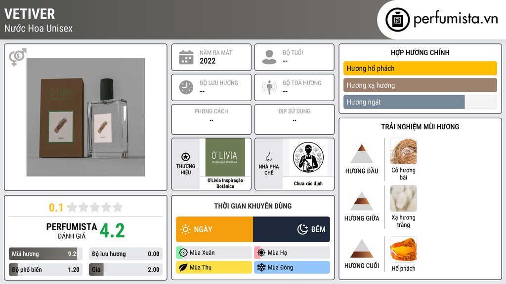This screenshot has height=284, width=506.
Task: Click the 0.1 user rating value
Action: (x=56, y=208)
